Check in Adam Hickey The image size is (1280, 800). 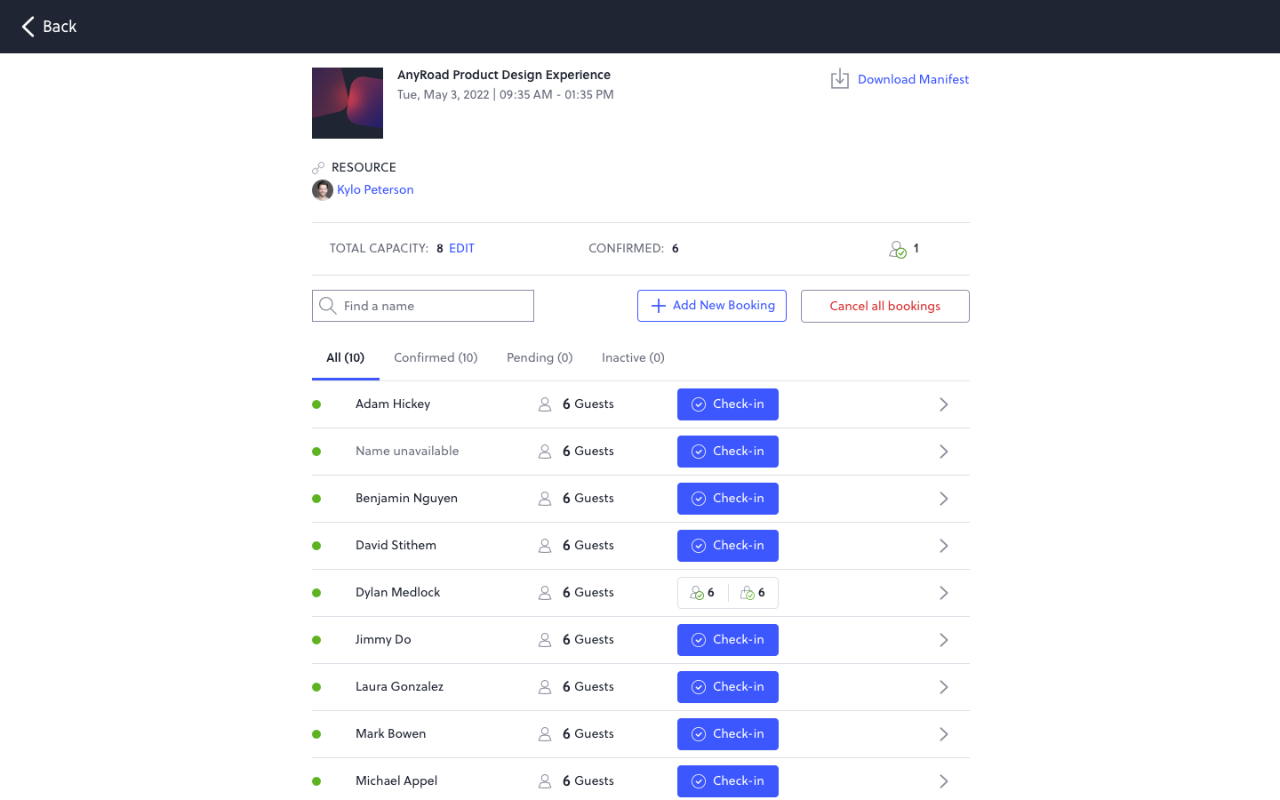pos(727,404)
